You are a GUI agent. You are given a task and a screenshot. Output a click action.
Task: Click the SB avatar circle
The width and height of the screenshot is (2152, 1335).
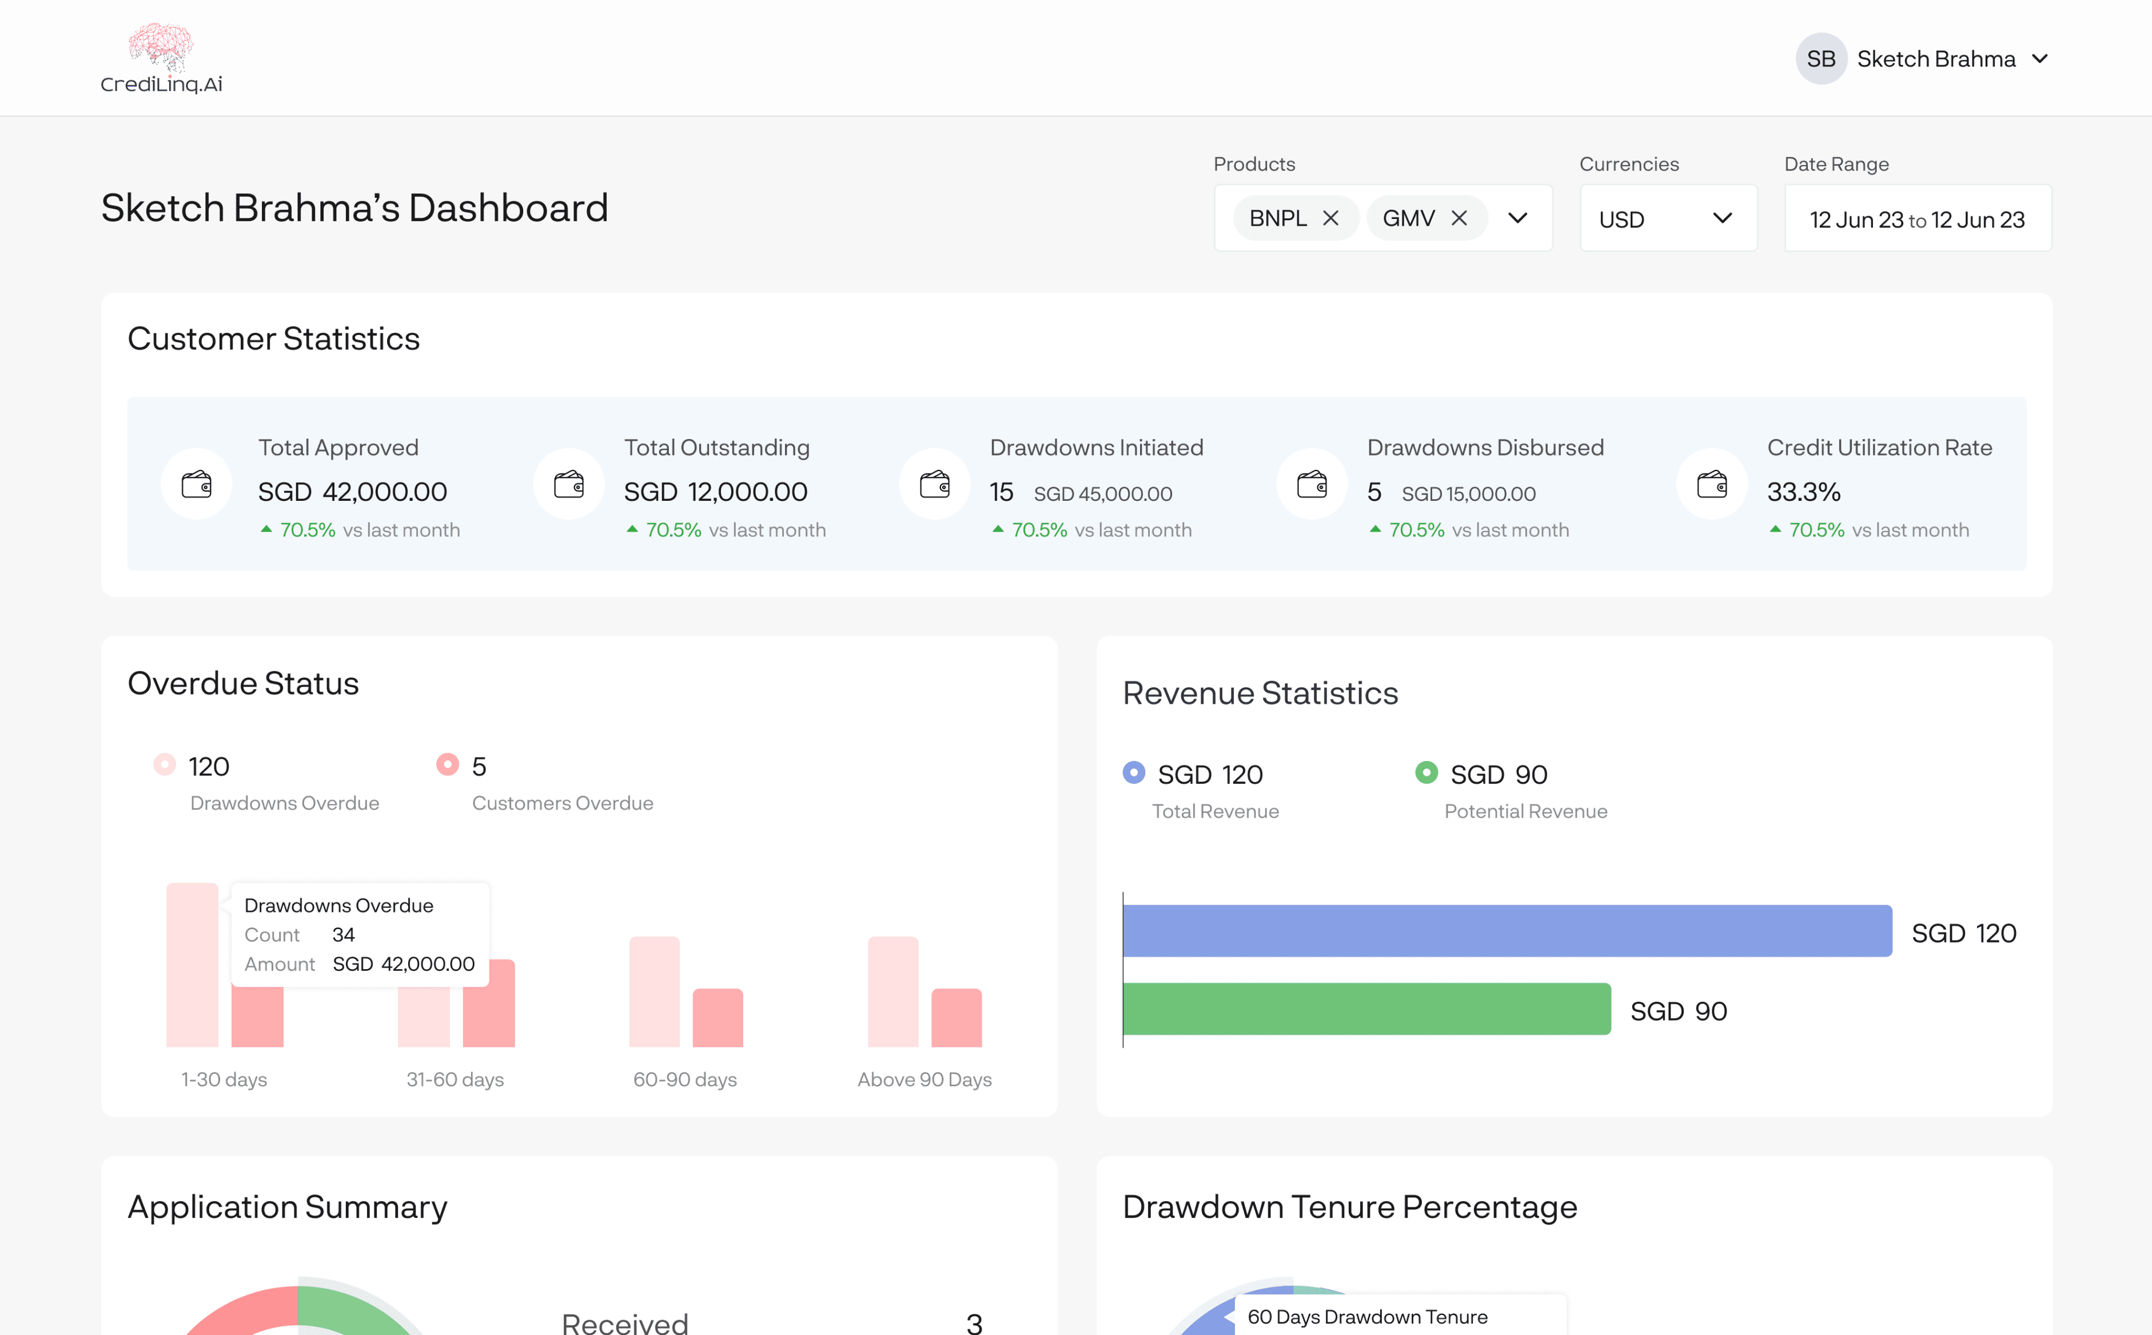pos(1821,58)
